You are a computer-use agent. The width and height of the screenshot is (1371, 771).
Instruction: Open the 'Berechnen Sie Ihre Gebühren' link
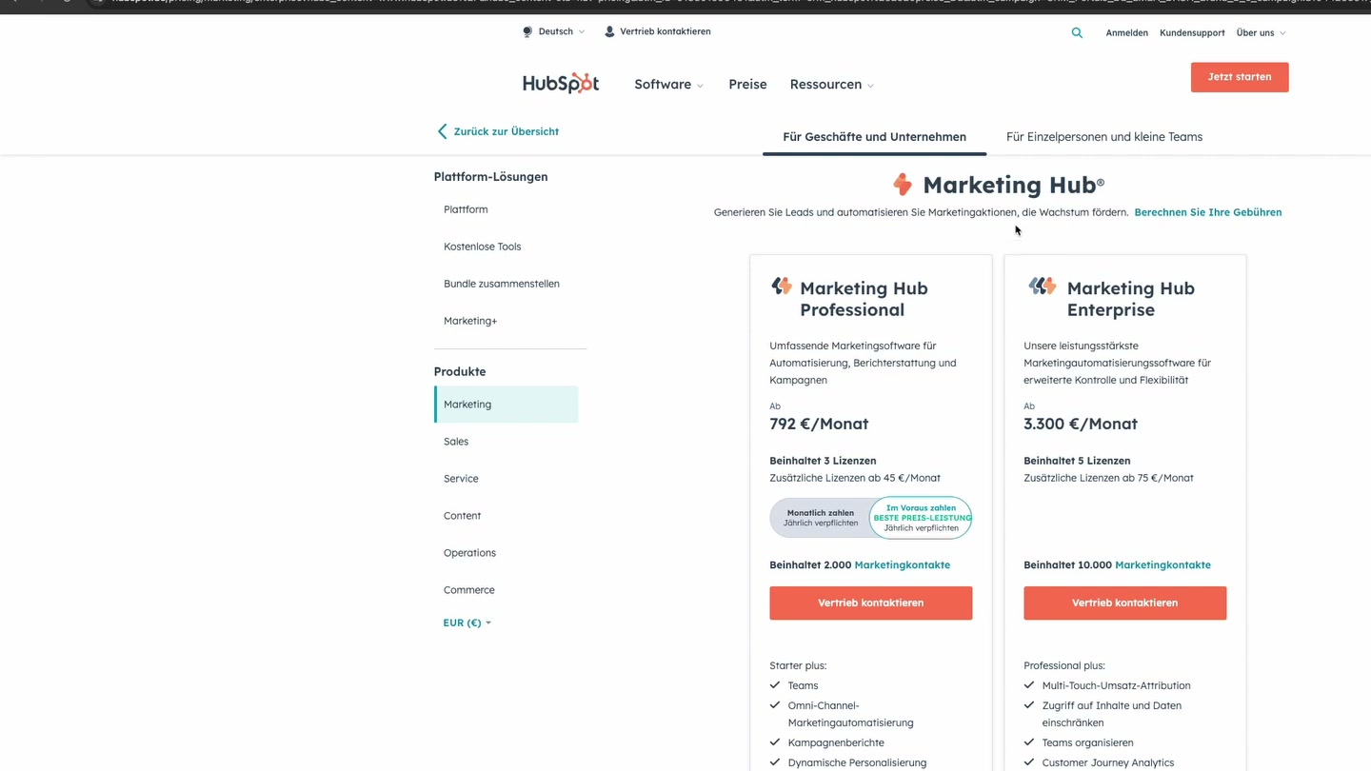click(x=1207, y=212)
